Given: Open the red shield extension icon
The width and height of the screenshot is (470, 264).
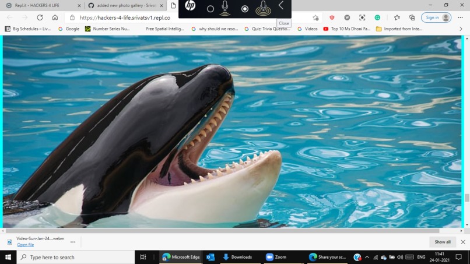Looking at the screenshot, I should pyautogui.click(x=332, y=17).
